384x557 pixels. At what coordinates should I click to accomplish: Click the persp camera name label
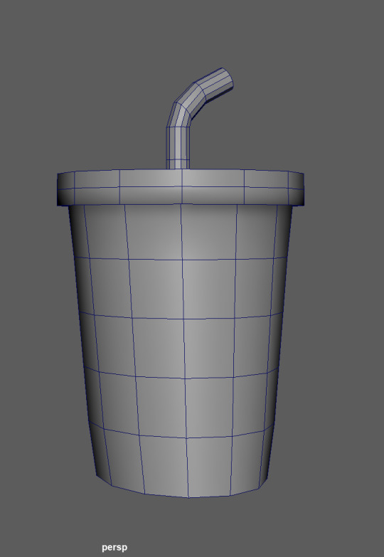(114, 548)
